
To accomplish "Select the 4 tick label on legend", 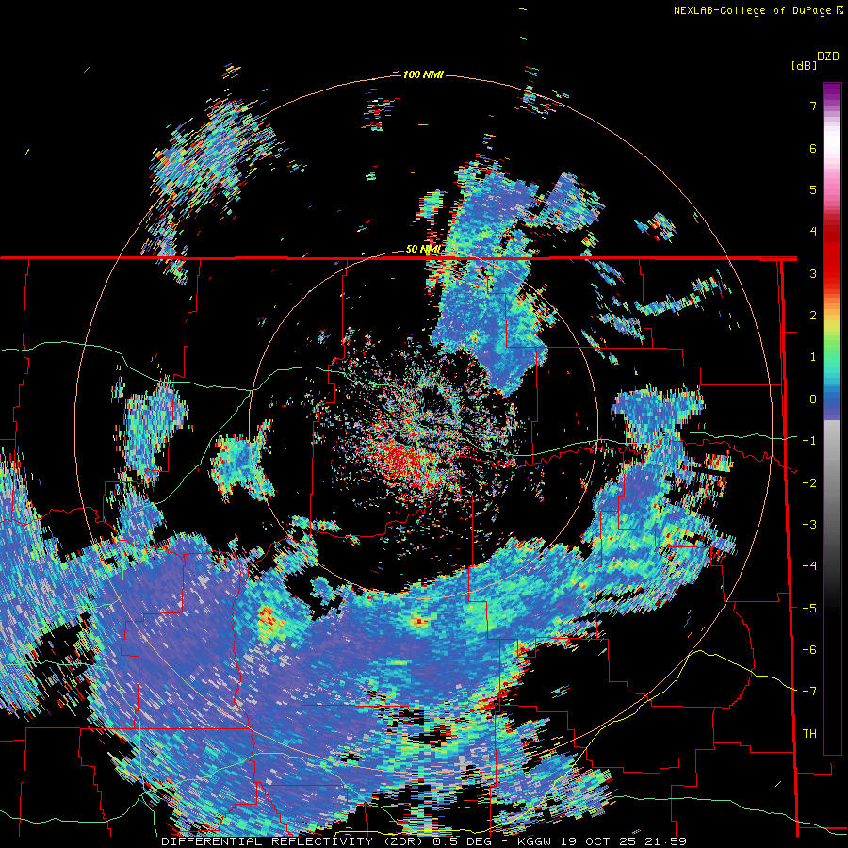I will [813, 232].
